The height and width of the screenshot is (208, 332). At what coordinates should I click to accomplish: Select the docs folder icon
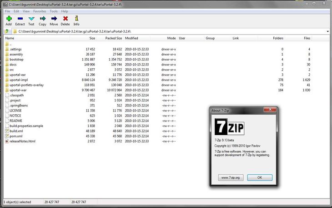[x=7, y=64]
